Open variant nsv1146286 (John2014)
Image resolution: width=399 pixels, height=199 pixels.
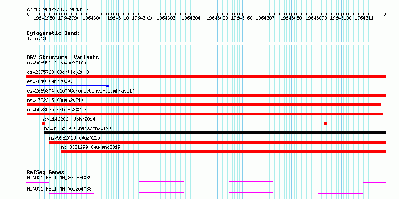click(x=69, y=119)
